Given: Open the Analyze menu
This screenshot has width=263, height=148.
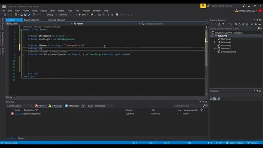Looking at the screenshot, I should (x=86, y=11).
